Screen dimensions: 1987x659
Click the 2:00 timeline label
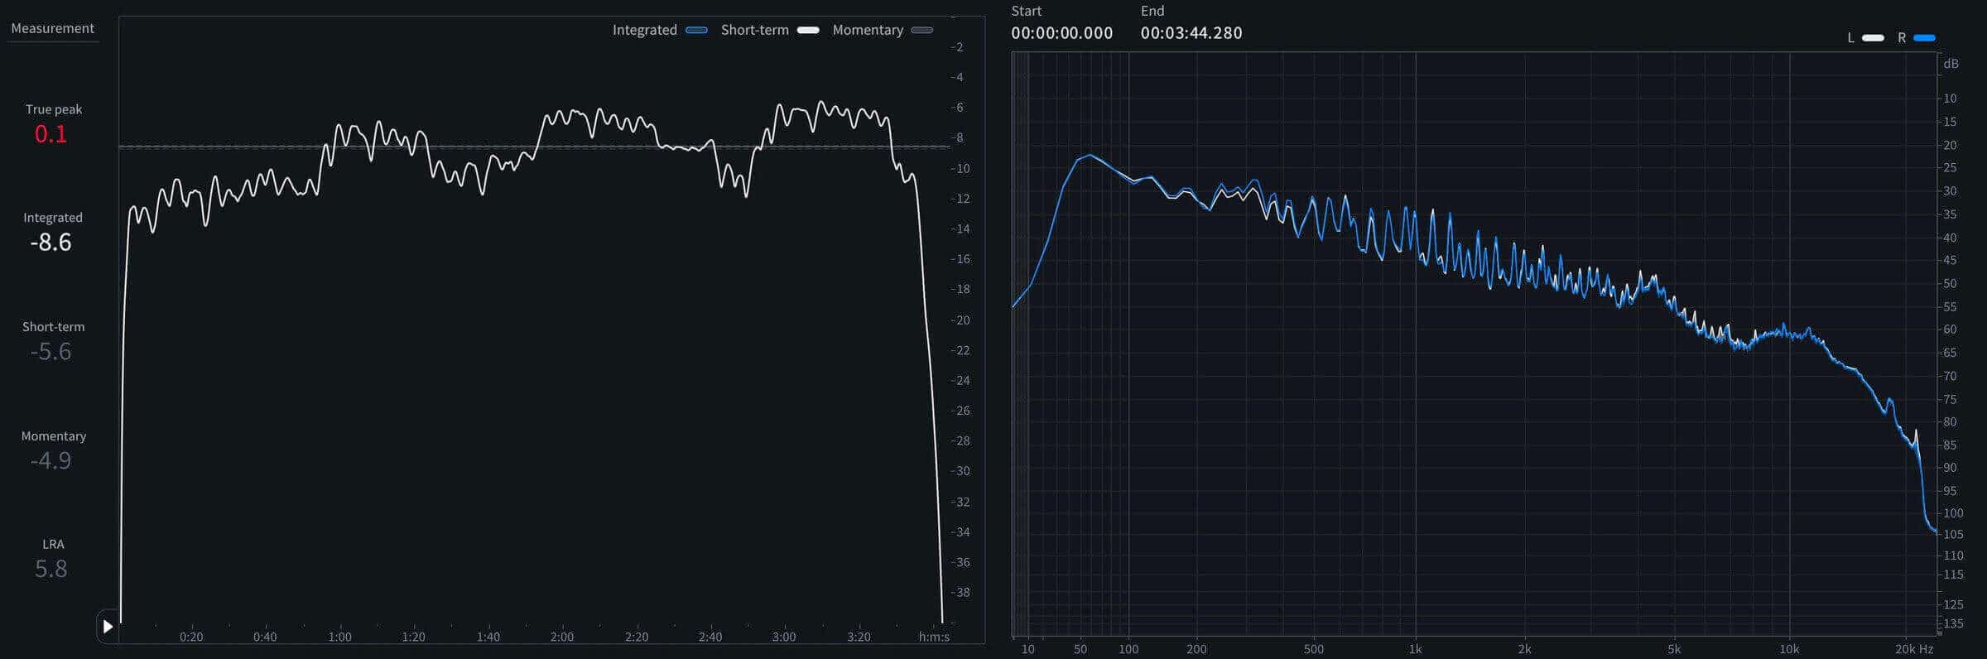pos(562,637)
